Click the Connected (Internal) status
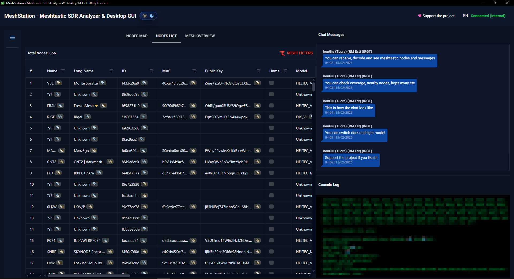 tap(488, 16)
